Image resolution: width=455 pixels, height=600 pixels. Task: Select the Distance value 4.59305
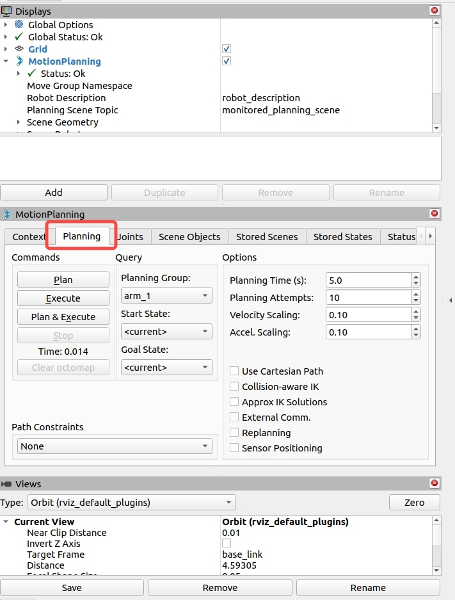tap(239, 565)
